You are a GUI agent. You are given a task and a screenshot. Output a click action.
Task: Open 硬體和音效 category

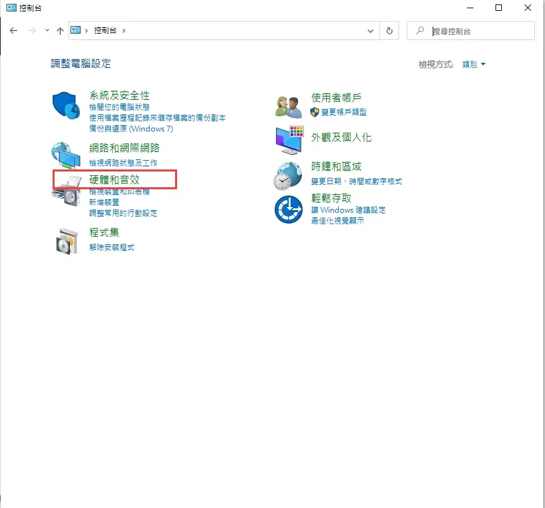point(114,180)
